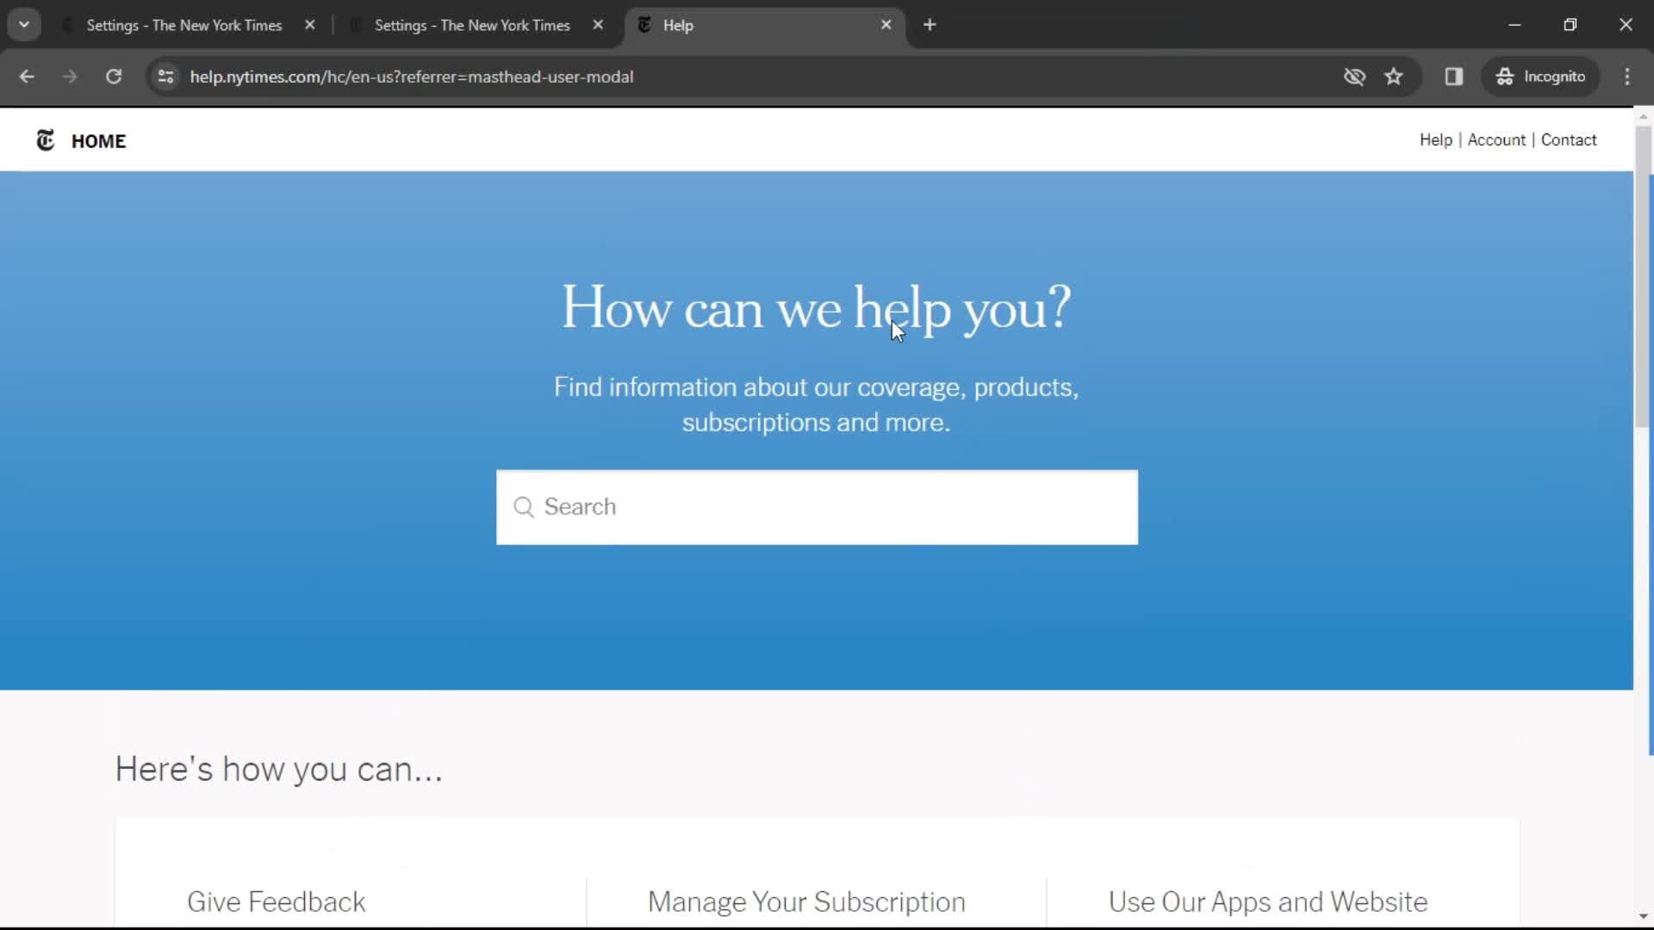Click the split screen browser icon

(x=1454, y=76)
